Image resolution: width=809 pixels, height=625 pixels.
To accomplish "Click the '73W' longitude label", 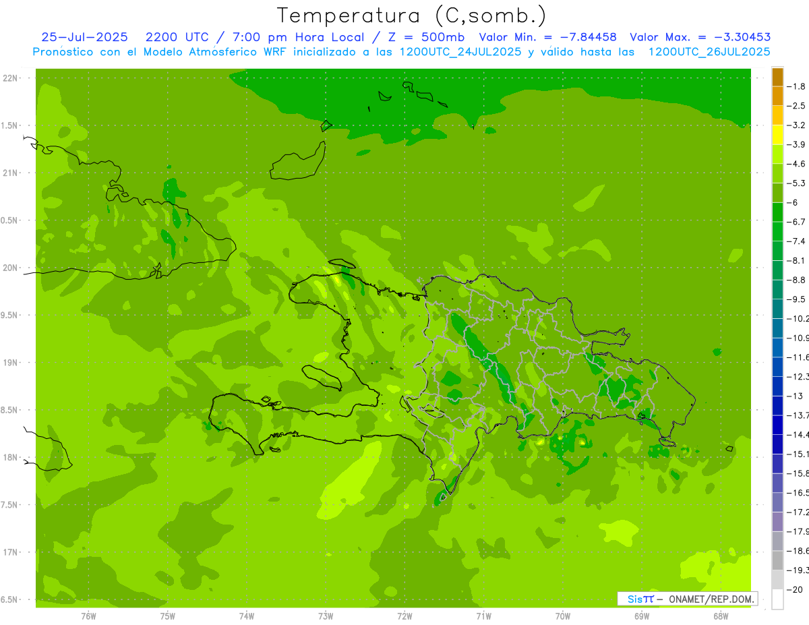I will (x=326, y=616).
